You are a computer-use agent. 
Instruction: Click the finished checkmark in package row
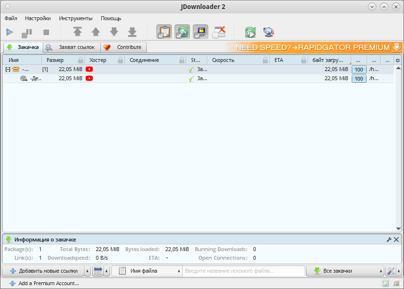[x=191, y=69]
